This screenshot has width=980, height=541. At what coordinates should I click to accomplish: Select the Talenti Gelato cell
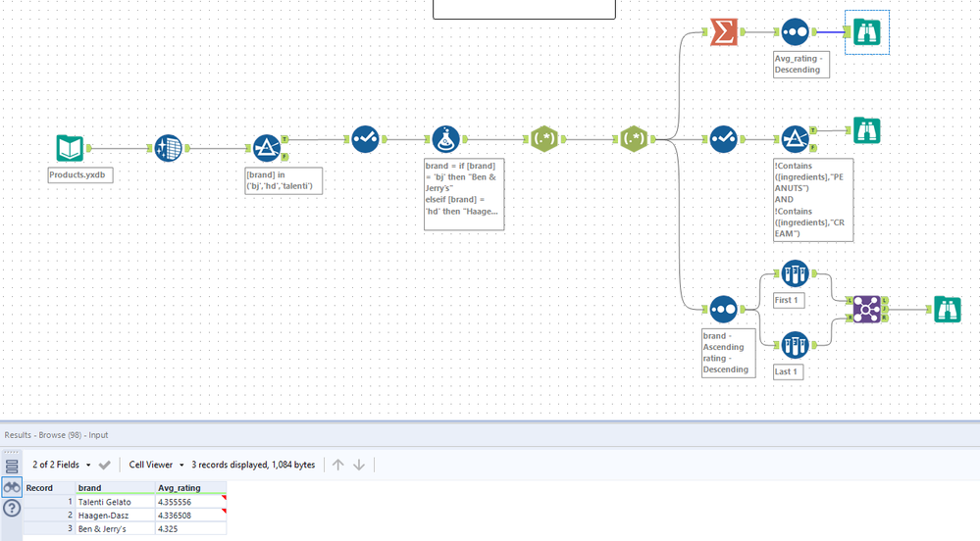[116, 502]
